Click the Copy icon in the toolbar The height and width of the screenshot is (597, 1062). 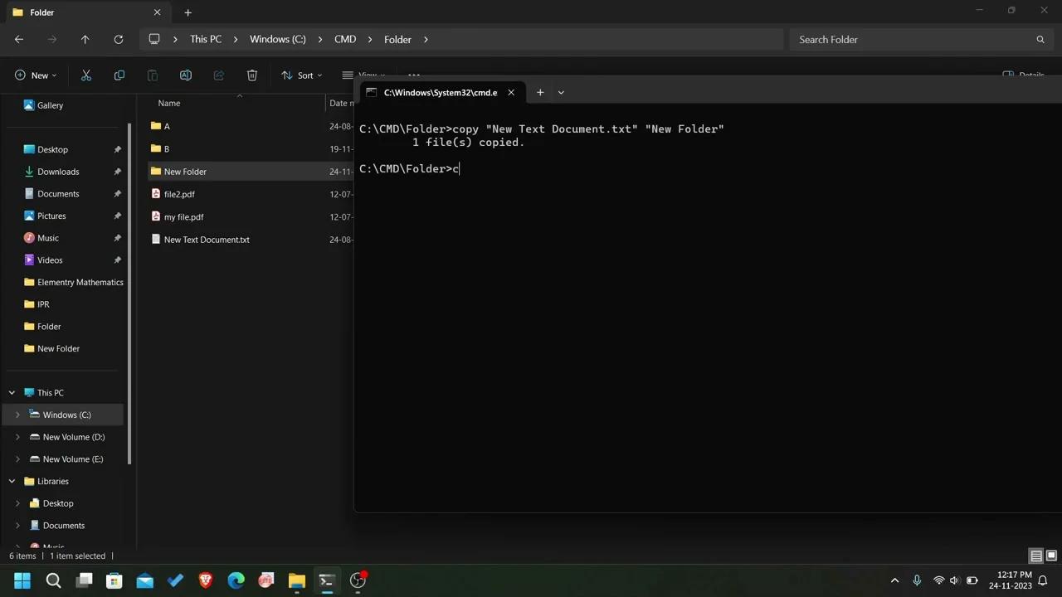point(119,75)
